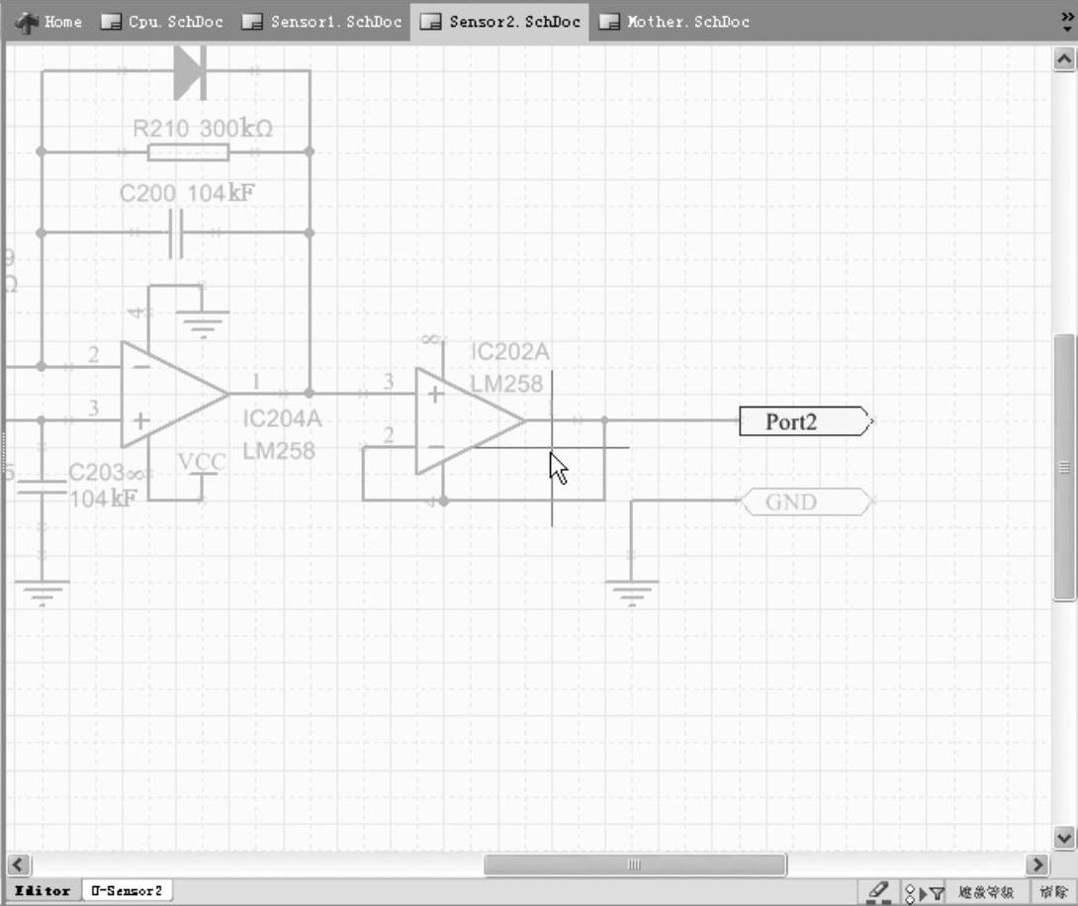Click the mask level button in status bar
The height and width of the screenshot is (906, 1078).
click(986, 892)
